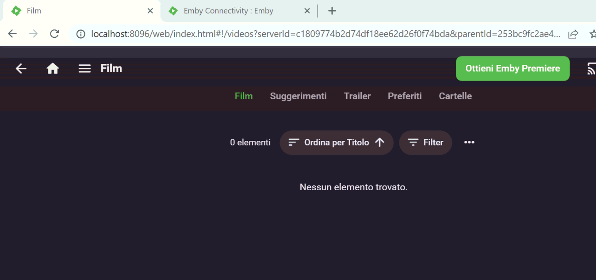Viewport: 596px width, 280px height.
Task: Show the Cartelle tab
Action: click(455, 96)
